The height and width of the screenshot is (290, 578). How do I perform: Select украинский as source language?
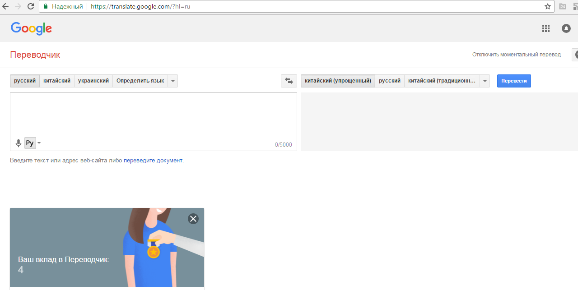click(93, 81)
